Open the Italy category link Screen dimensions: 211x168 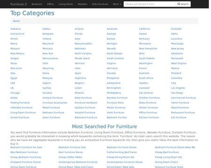pyautogui.click(x=13, y=73)
